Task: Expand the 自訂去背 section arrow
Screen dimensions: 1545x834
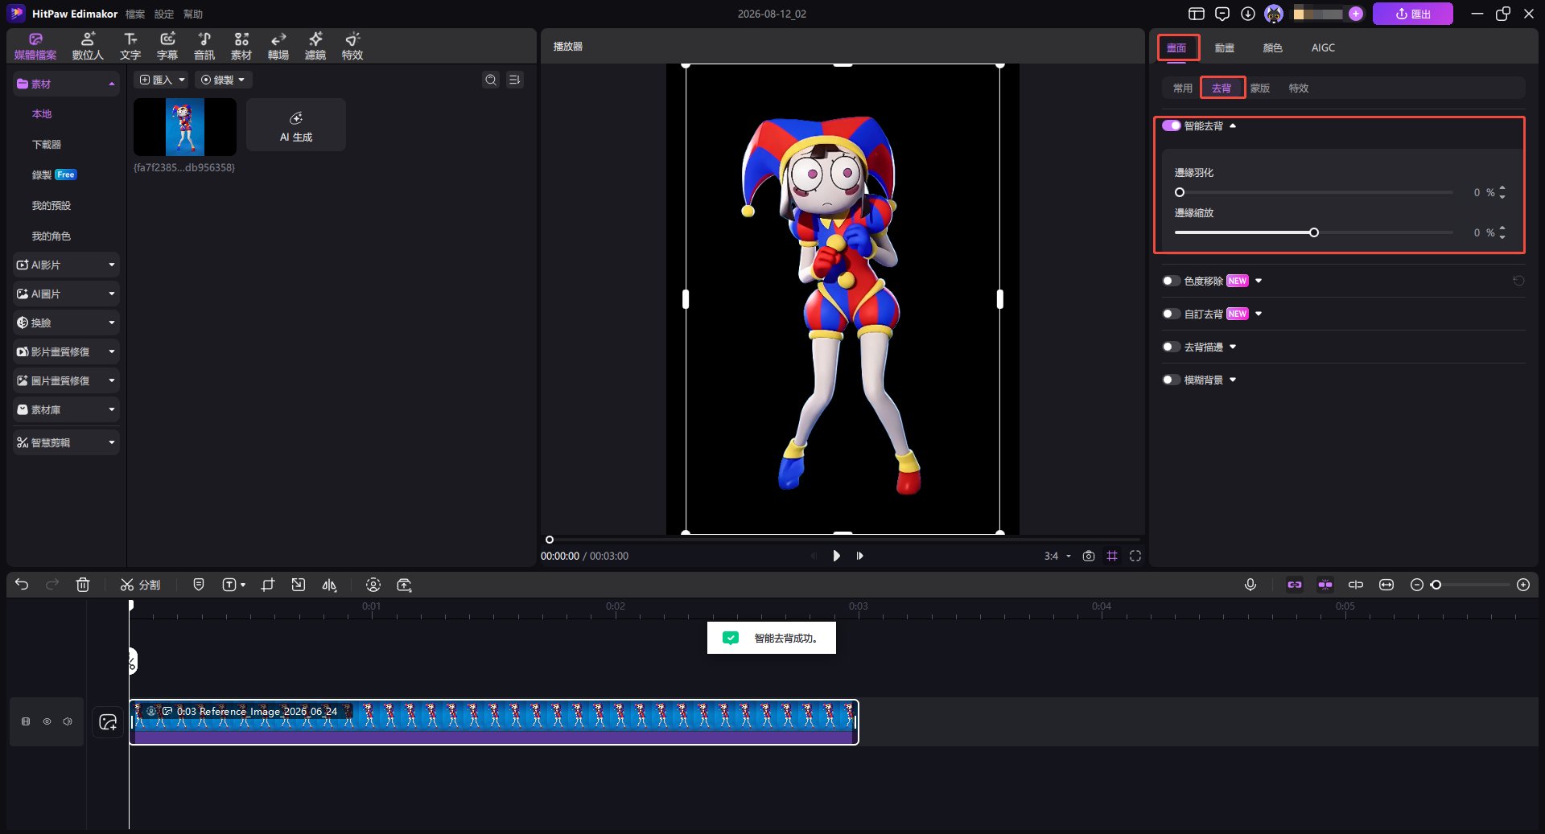Action: tap(1259, 314)
